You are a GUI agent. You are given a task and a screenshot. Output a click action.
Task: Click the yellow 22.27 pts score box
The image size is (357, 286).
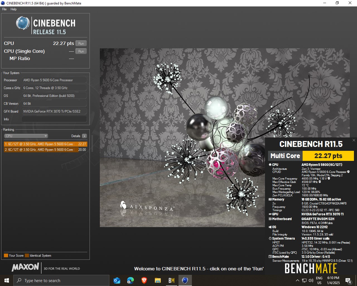328,156
